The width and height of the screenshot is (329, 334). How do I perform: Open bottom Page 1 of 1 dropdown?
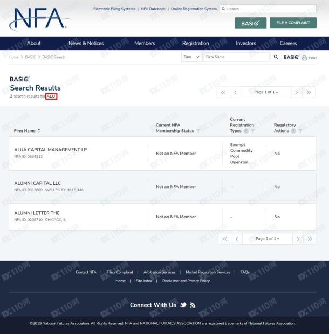267,239
